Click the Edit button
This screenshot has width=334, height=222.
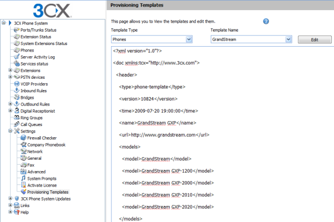pos(315,40)
